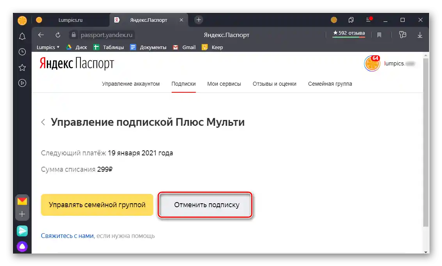This screenshot has width=442, height=266.
Task: Open the Диск bookmark
Action: pos(76,47)
